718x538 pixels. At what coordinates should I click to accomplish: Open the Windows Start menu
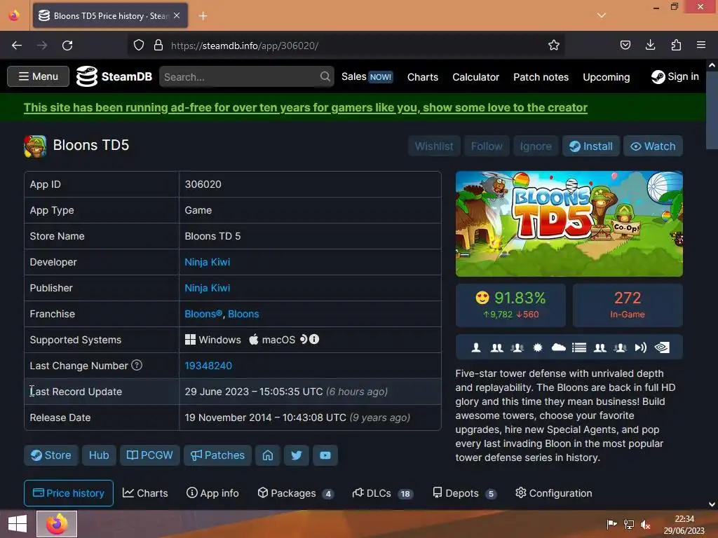[x=18, y=524]
